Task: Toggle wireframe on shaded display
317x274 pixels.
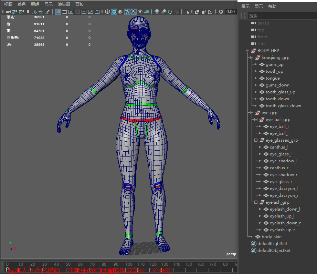Action: click(x=127, y=12)
